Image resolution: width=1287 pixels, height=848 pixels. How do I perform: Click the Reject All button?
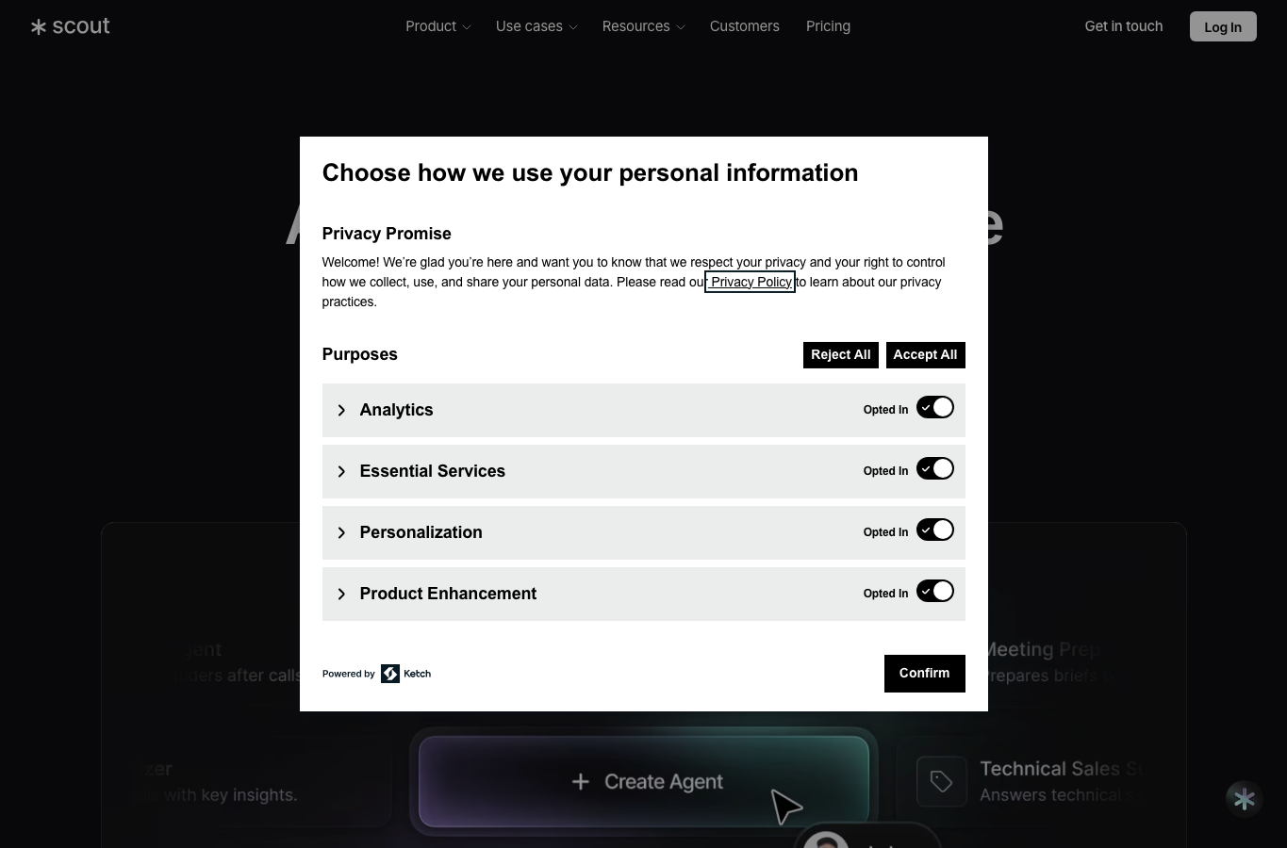pyautogui.click(x=841, y=355)
